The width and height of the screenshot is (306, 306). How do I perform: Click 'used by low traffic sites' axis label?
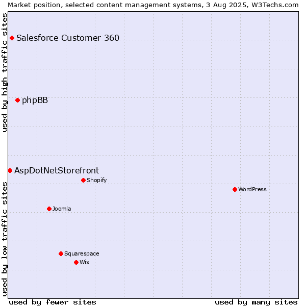4,239
